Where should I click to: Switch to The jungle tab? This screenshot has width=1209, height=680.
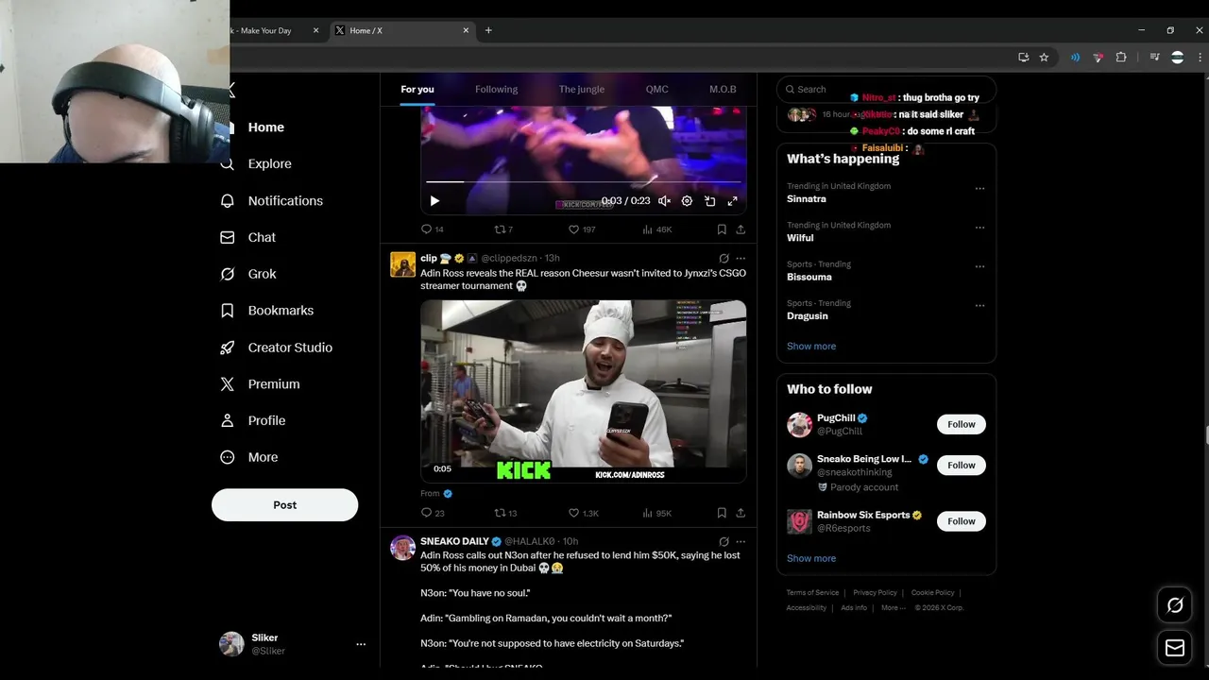581,90
